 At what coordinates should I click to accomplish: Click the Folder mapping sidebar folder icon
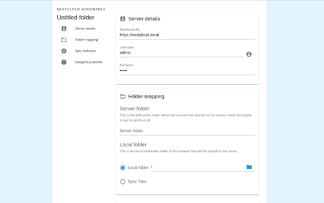(64, 40)
